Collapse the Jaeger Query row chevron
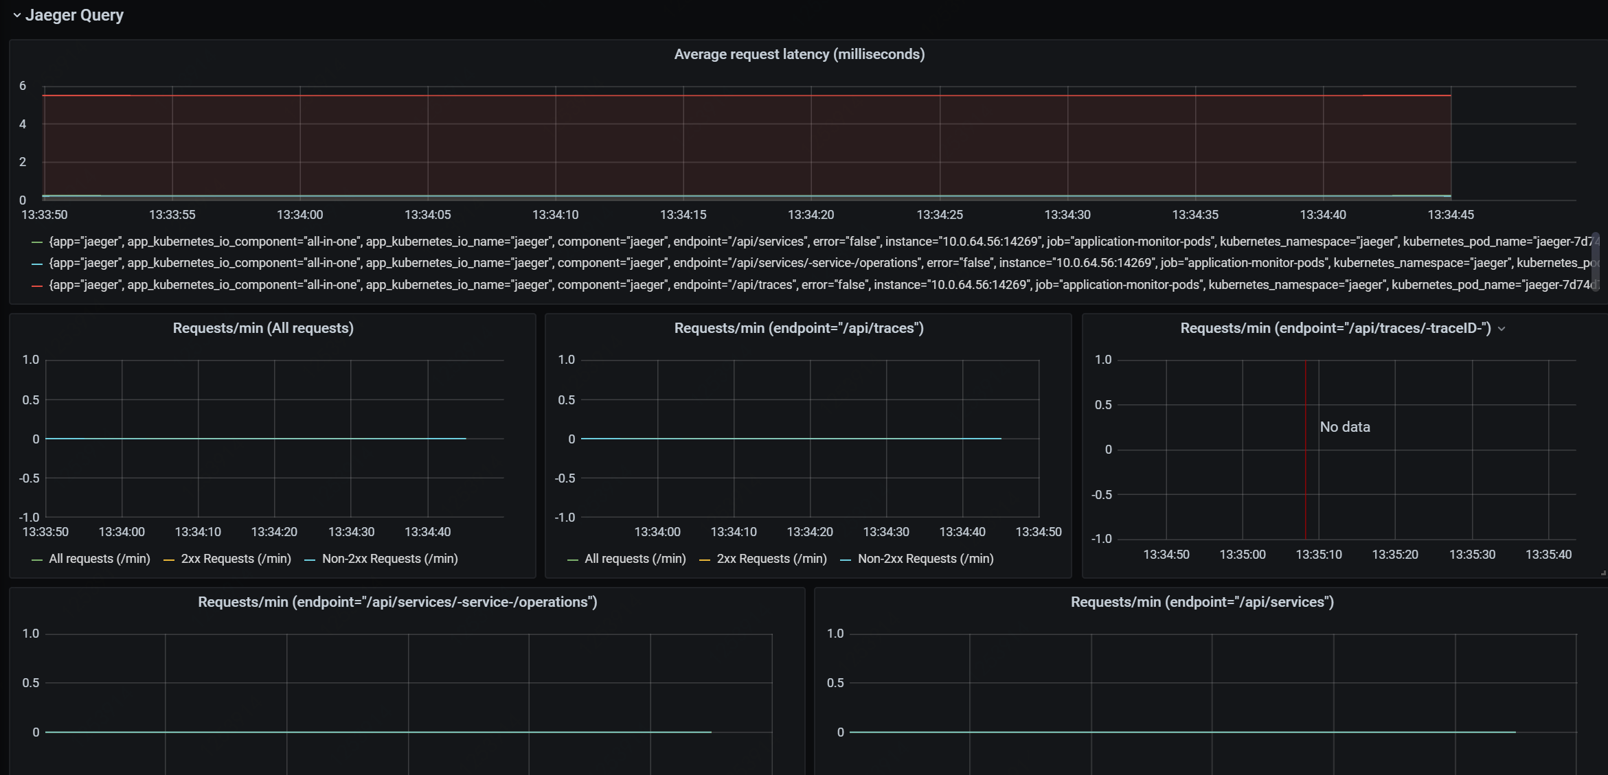Screen dimensions: 1608x775 click(16, 15)
